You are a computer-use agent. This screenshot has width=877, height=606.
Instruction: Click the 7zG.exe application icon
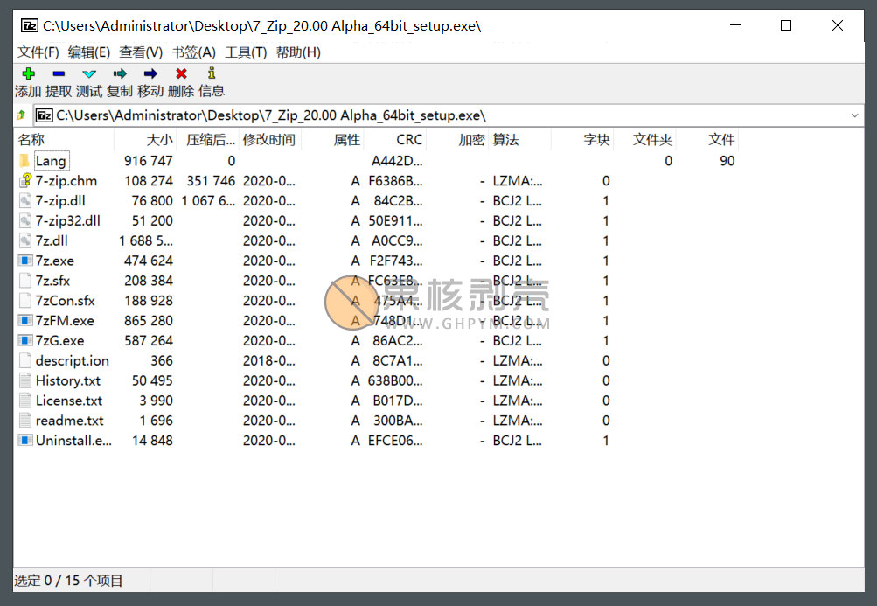(24, 341)
